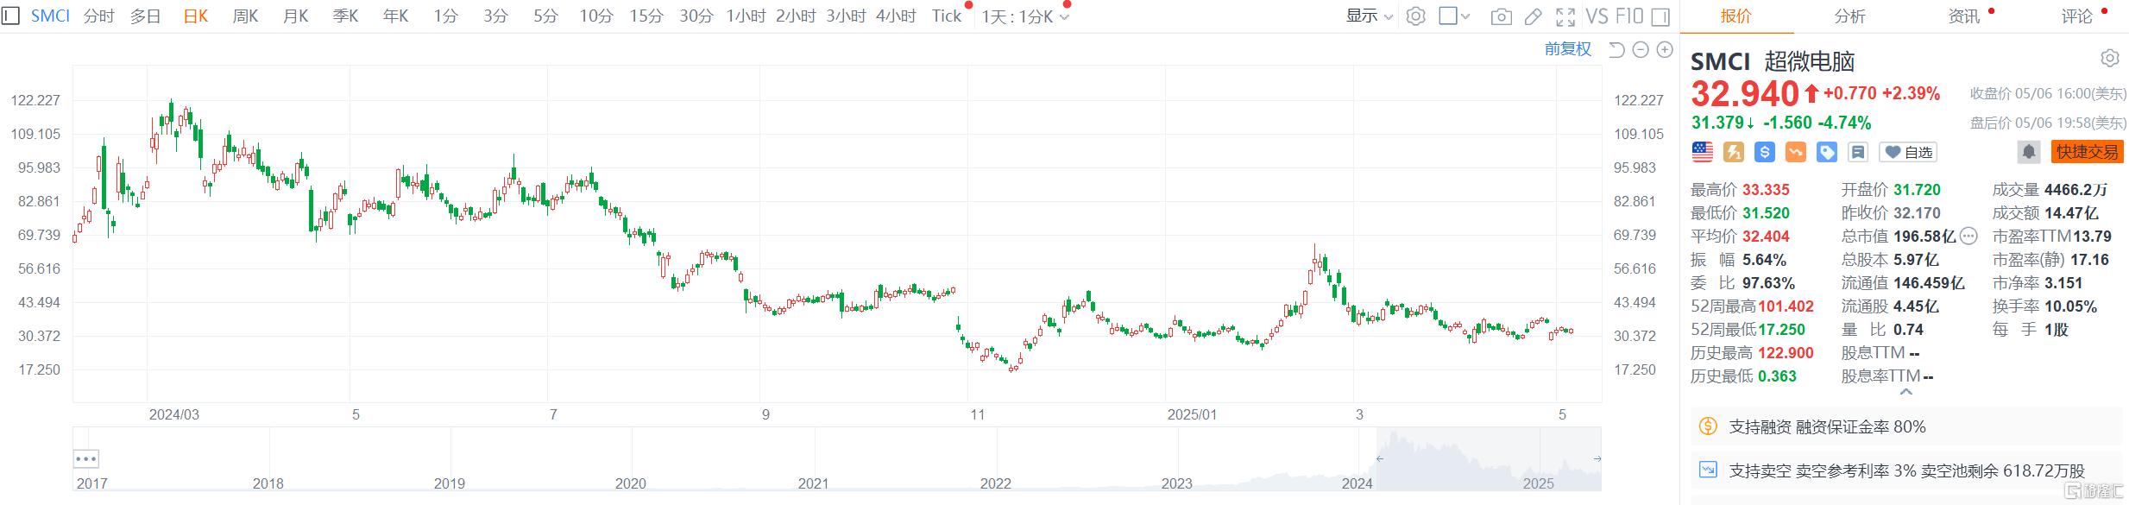Zoom out the chart with minus icon
This screenshot has height=505, width=2129.
click(x=1641, y=50)
